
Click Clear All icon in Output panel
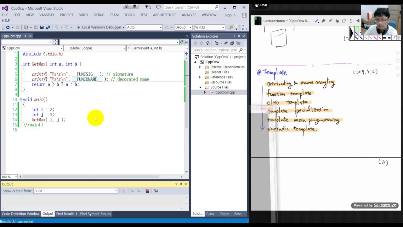[147, 191]
